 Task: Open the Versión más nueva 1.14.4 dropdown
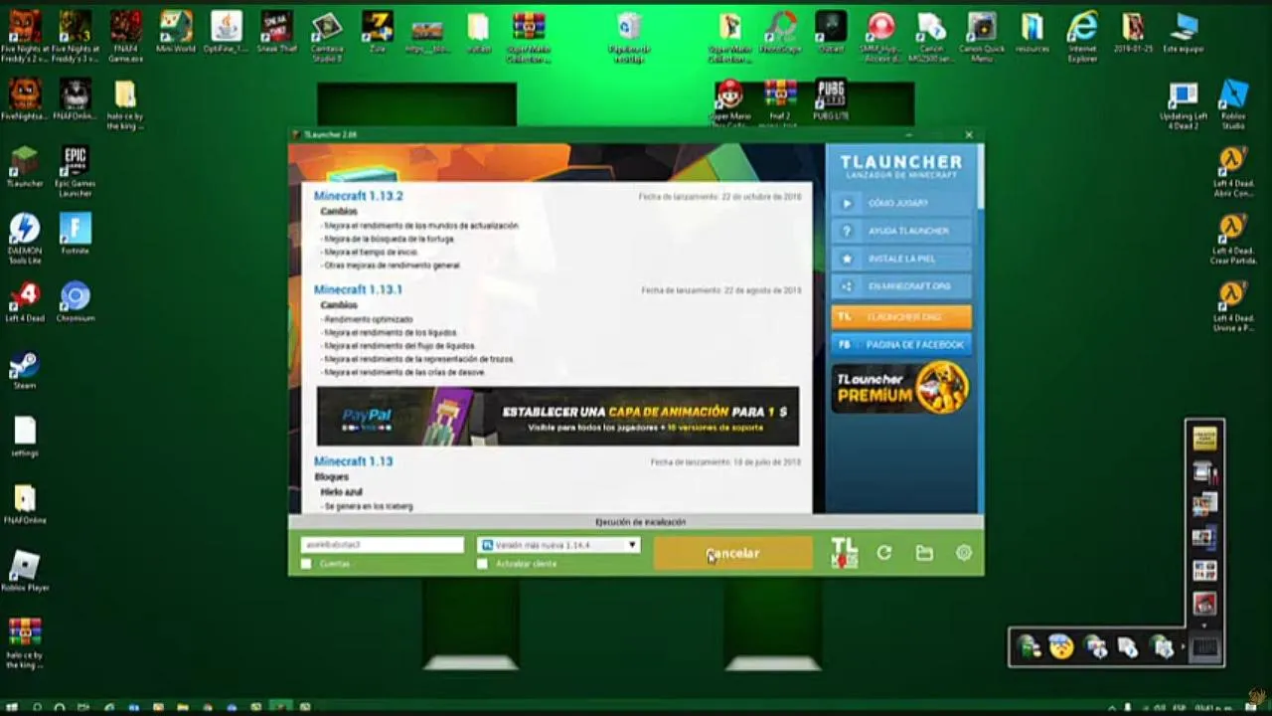pos(558,545)
